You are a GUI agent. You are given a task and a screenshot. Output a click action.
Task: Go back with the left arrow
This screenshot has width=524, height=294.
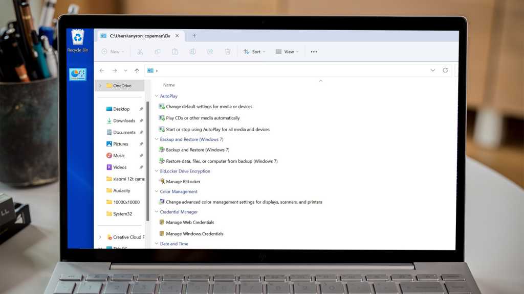(102, 70)
